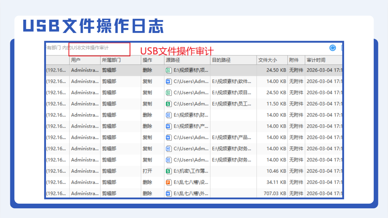Click destination path E:\视频素材\软件...
The width and height of the screenshot is (388, 218).
pos(231,81)
